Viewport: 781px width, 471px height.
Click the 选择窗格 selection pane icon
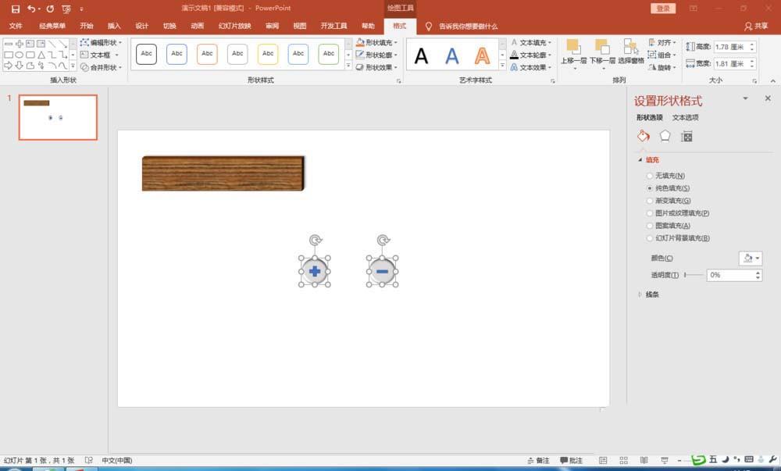[x=630, y=50]
